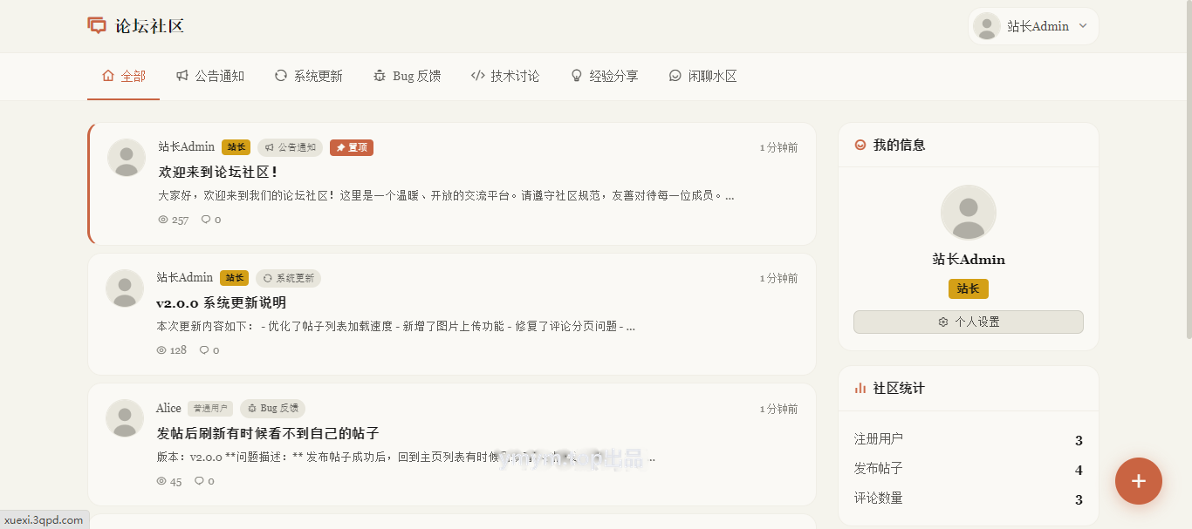Open the post v2.0.0 系统更新说明
This screenshot has width=1192, height=529.
point(222,302)
